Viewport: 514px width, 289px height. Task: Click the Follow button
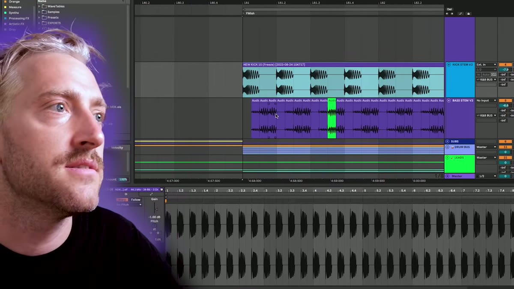click(x=136, y=200)
